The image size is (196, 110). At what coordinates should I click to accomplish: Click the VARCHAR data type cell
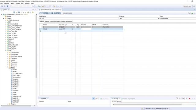tap(65, 29)
